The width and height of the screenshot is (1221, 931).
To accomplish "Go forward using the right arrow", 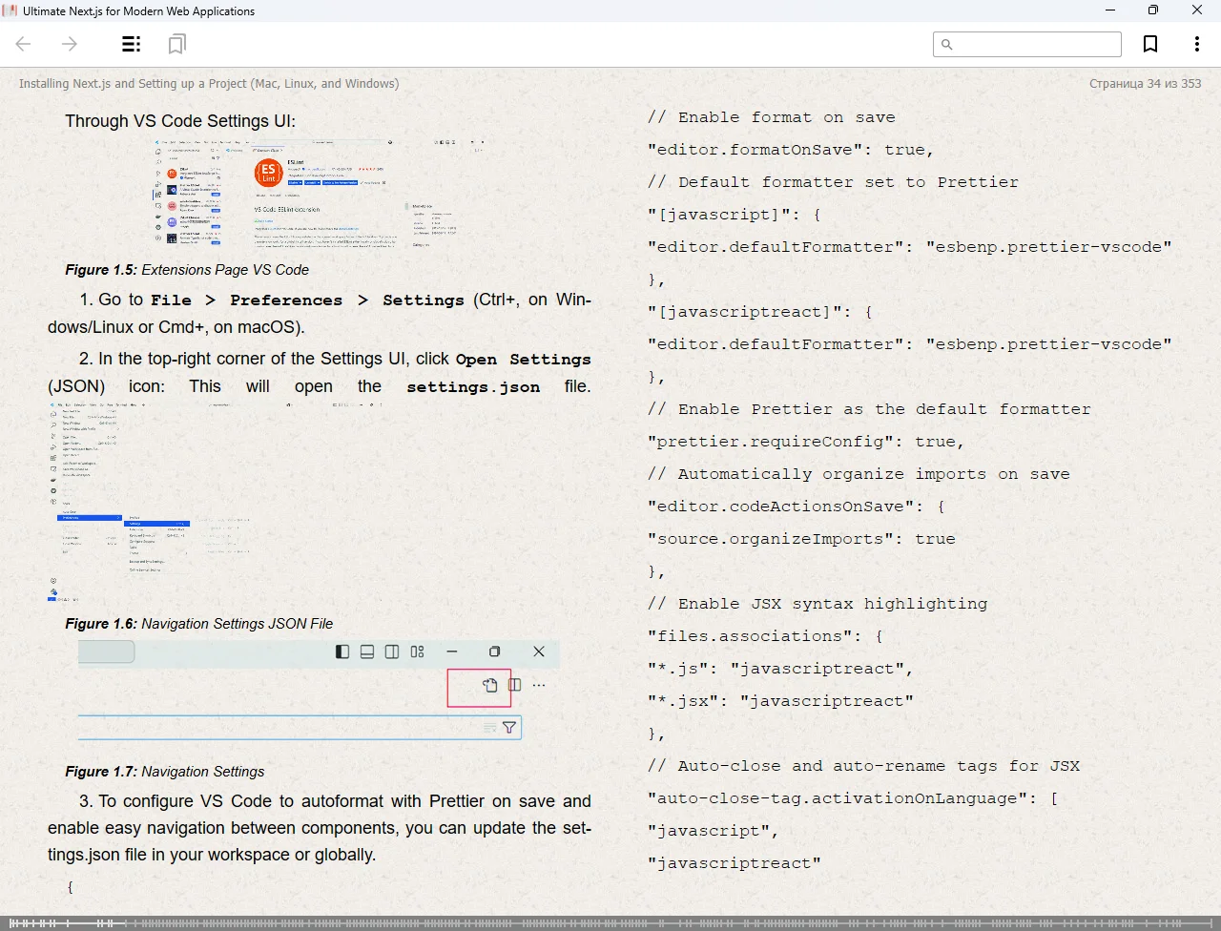I will click(x=70, y=44).
